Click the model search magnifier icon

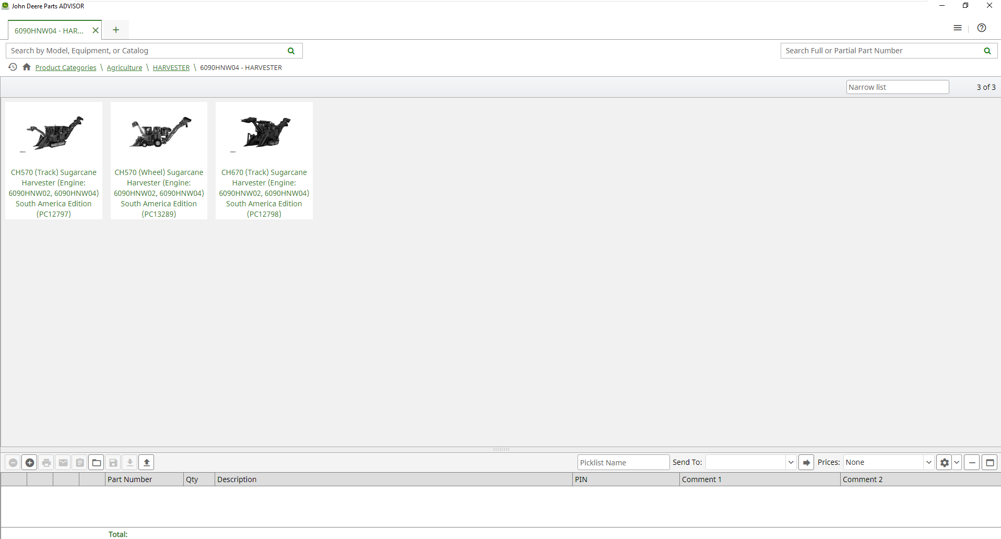coord(291,51)
